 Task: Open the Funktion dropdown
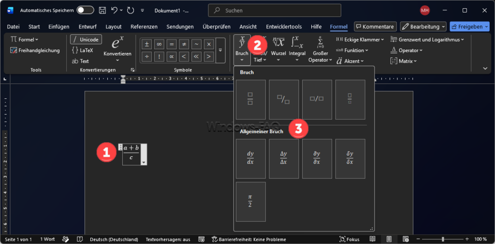pyautogui.click(x=352, y=50)
